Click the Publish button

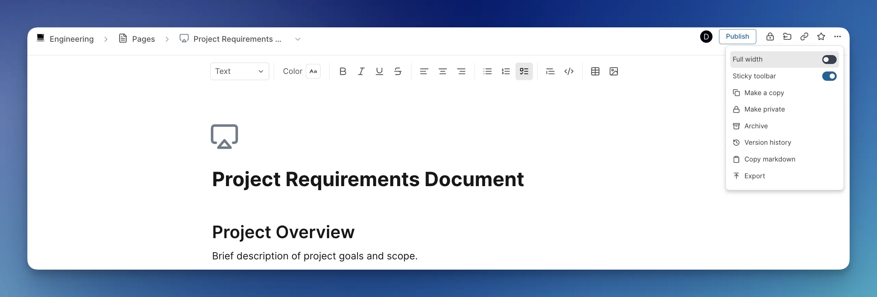(737, 37)
